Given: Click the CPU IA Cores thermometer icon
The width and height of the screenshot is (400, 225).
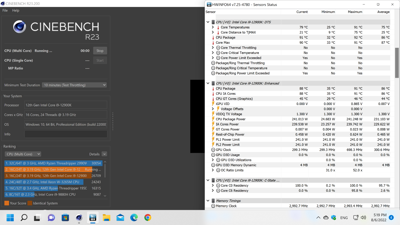Looking at the screenshot, I should click(x=213, y=93).
